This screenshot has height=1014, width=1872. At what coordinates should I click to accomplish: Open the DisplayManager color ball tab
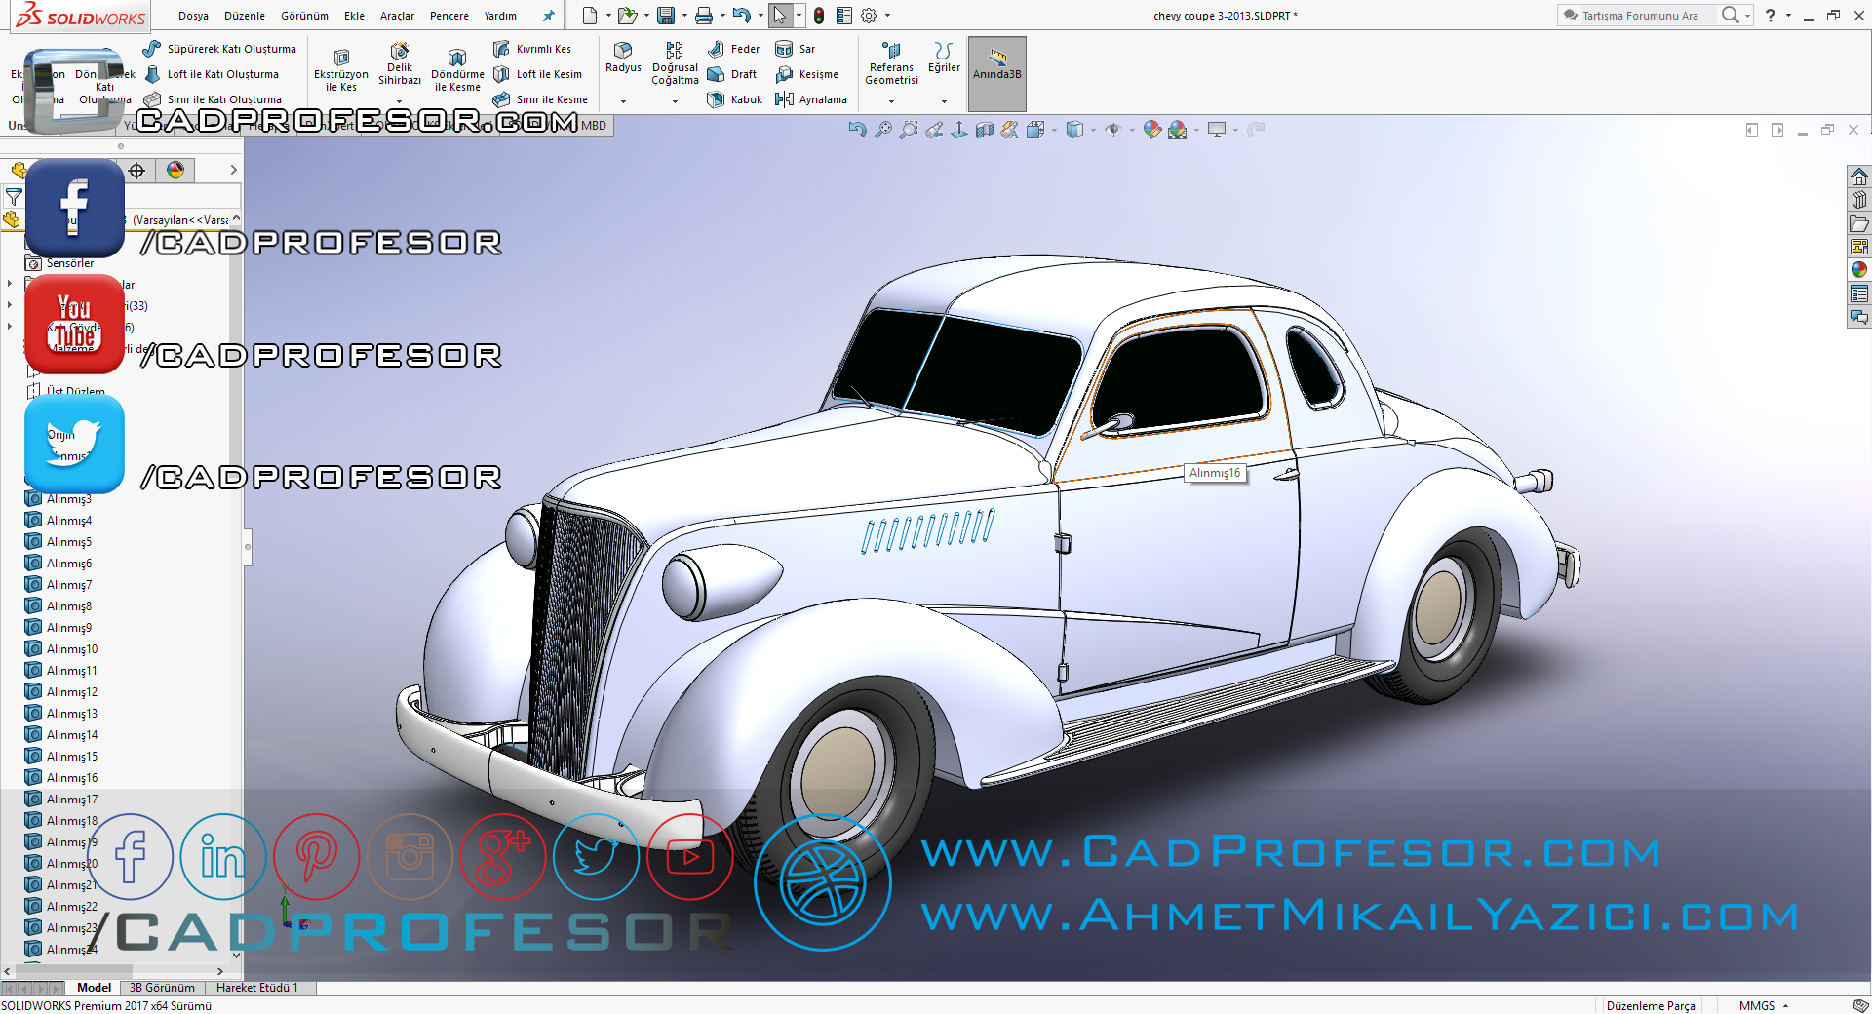pyautogui.click(x=175, y=171)
